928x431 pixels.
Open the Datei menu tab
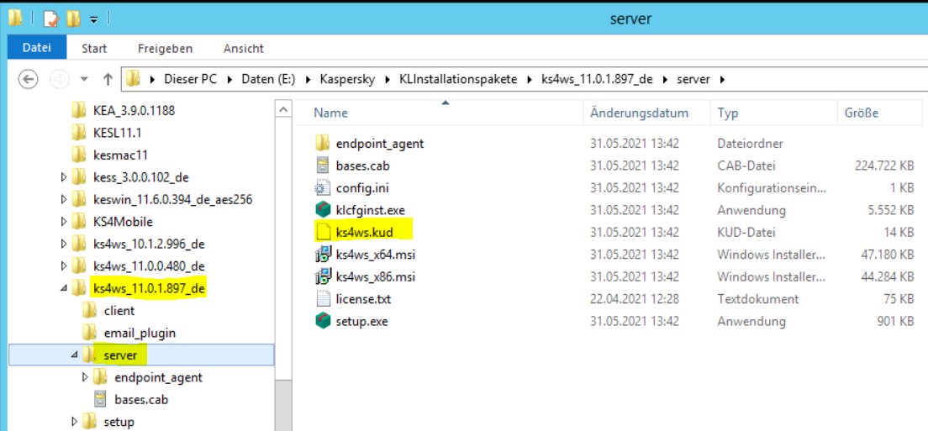coord(37,48)
